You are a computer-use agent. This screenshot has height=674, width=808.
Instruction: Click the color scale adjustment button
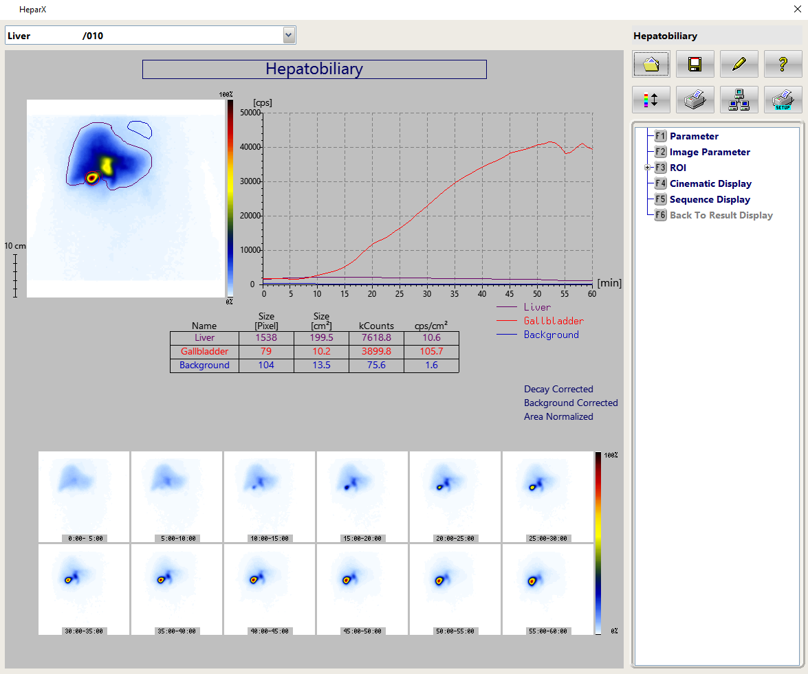[x=651, y=100]
